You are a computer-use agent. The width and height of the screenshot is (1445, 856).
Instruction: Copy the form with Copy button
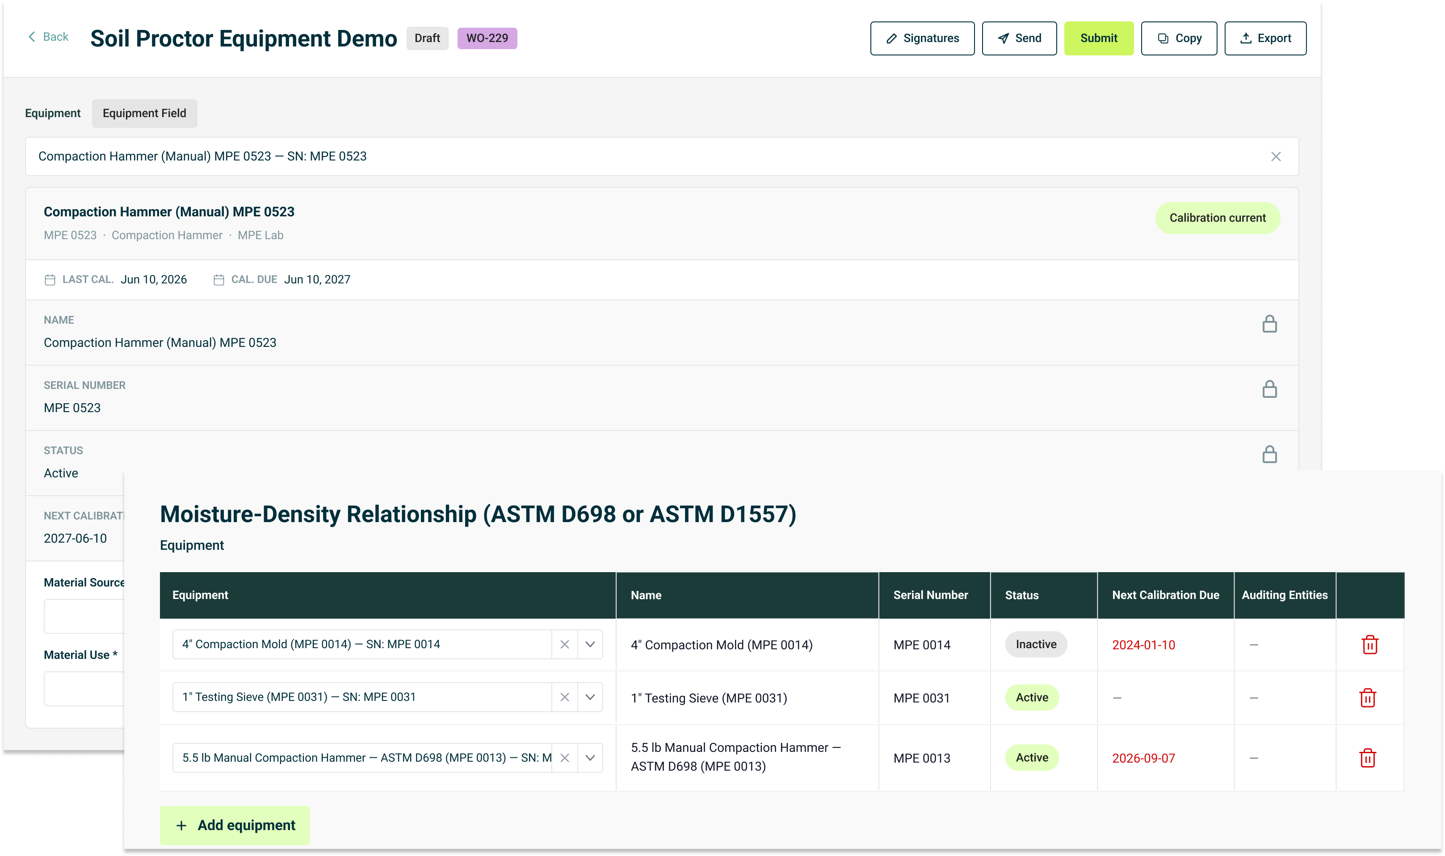(1179, 38)
